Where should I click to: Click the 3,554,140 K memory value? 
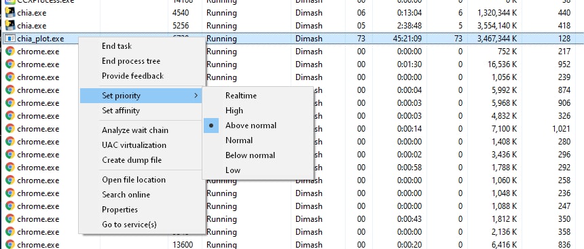point(497,26)
